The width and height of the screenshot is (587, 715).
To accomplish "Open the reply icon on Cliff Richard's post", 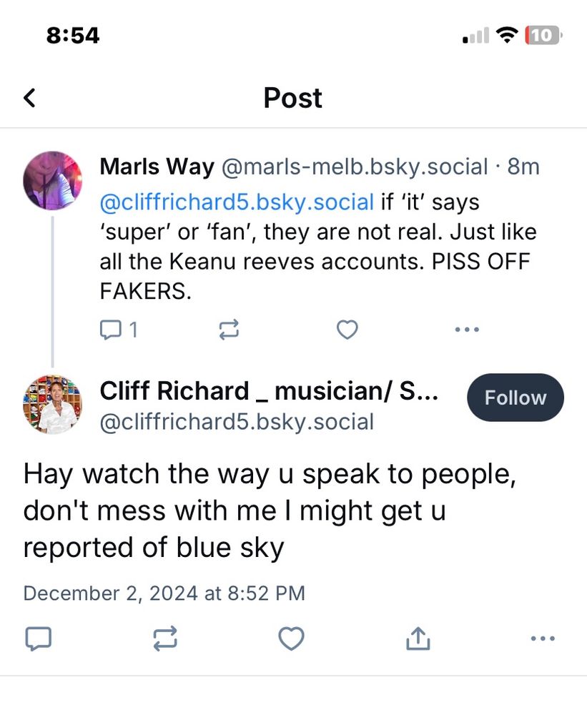I will click(38, 638).
